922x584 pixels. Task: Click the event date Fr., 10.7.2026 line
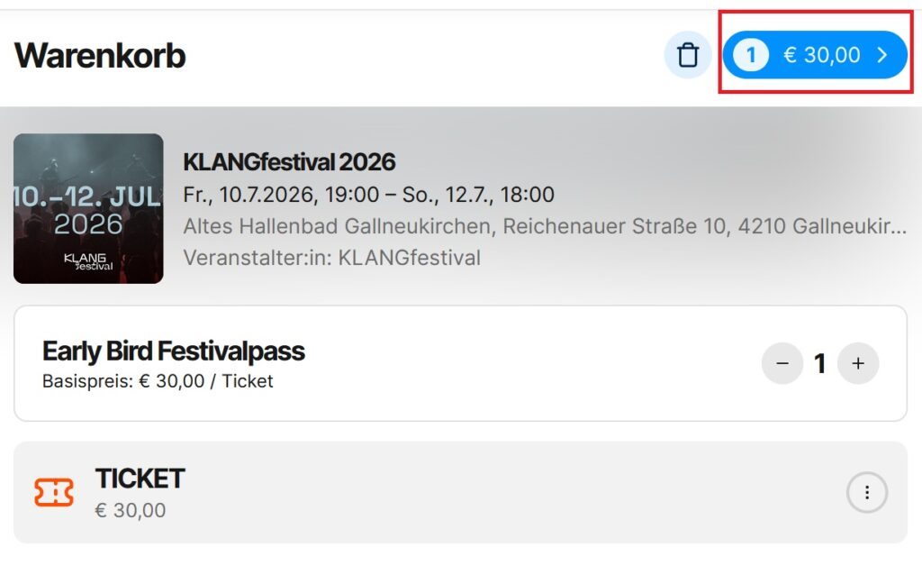[368, 195]
